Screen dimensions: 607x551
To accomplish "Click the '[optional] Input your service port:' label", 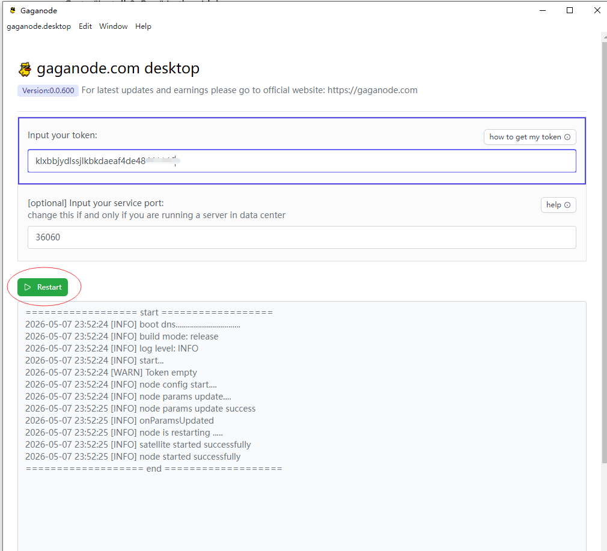I will (x=96, y=203).
